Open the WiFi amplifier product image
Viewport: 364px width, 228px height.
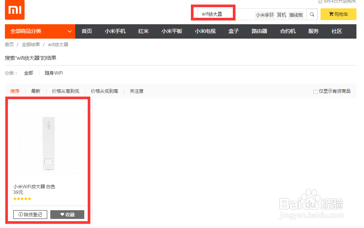[x=48, y=143]
